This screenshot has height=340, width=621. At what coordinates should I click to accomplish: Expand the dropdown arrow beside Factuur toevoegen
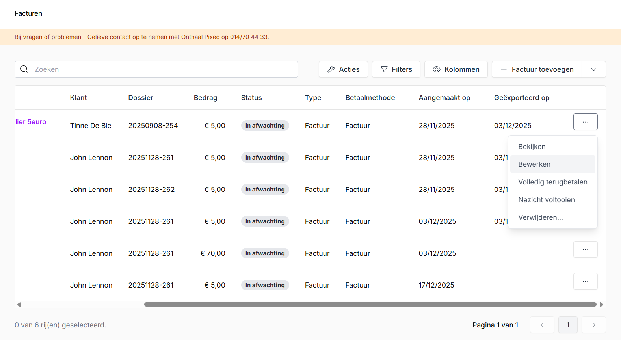pos(594,69)
